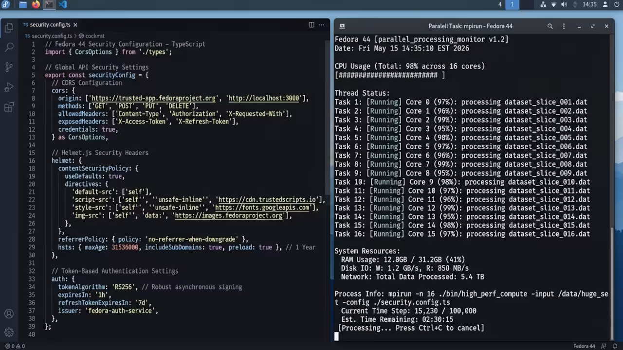Open the Run and Debug view
The image size is (623, 350).
pos(9,87)
